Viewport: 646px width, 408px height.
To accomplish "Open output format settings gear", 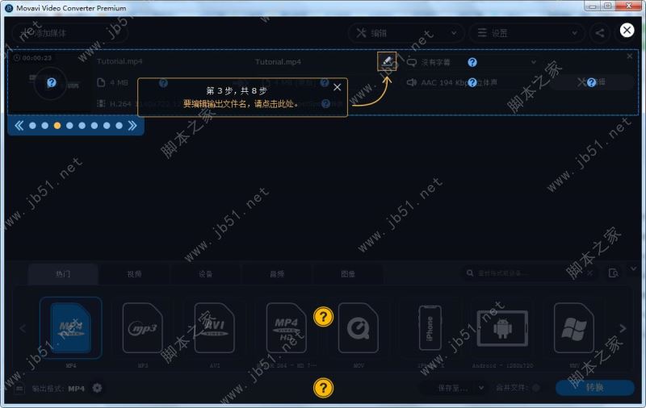I will pyautogui.click(x=97, y=388).
